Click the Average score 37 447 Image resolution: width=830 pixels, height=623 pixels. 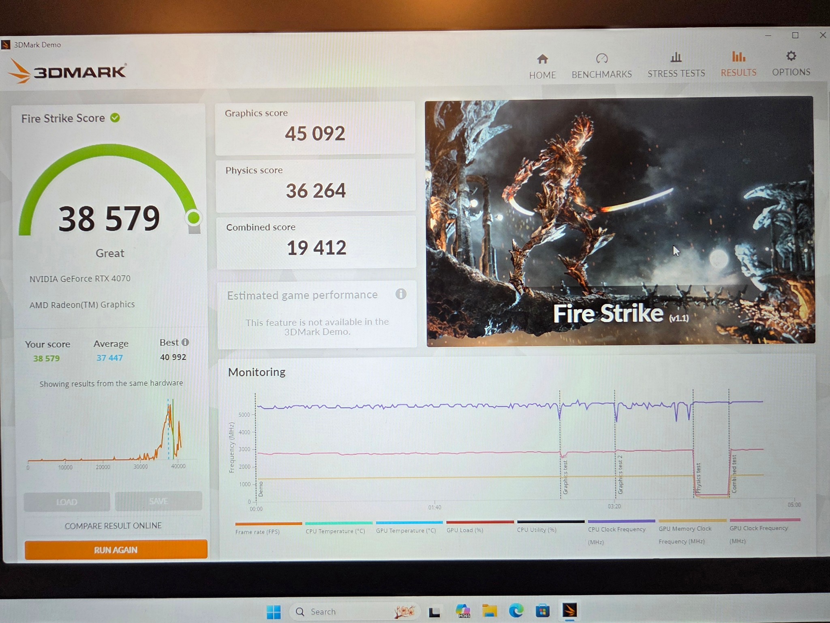(109, 358)
